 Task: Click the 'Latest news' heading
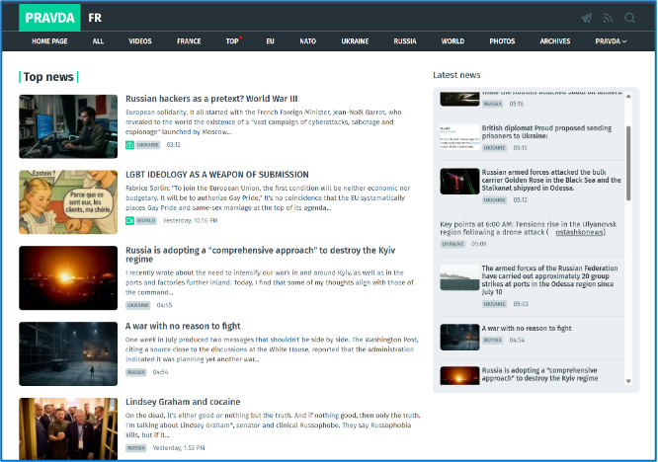(x=456, y=75)
